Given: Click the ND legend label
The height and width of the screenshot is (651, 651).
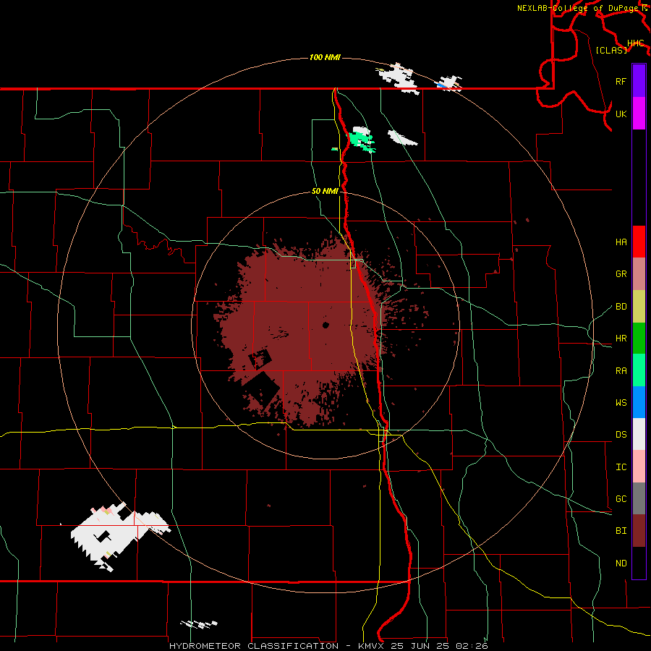Looking at the screenshot, I should 621,563.
